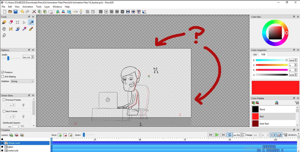Enable the playback Range checkbox

point(244,135)
